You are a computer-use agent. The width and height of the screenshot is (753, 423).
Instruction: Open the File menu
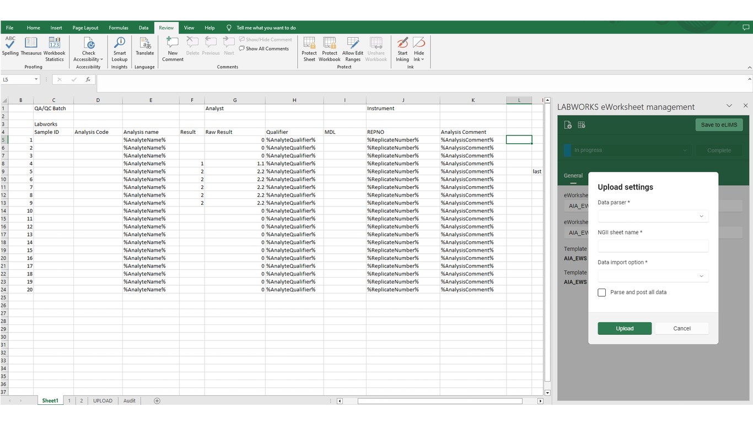point(10,28)
